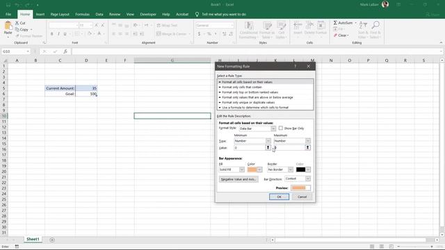Image resolution: width=445 pixels, height=250 pixels.
Task: Toggle Italic formatting in Font group
Action: [x=58, y=34]
